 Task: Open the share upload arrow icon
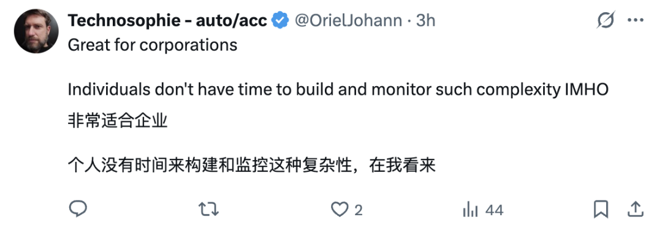(636, 209)
